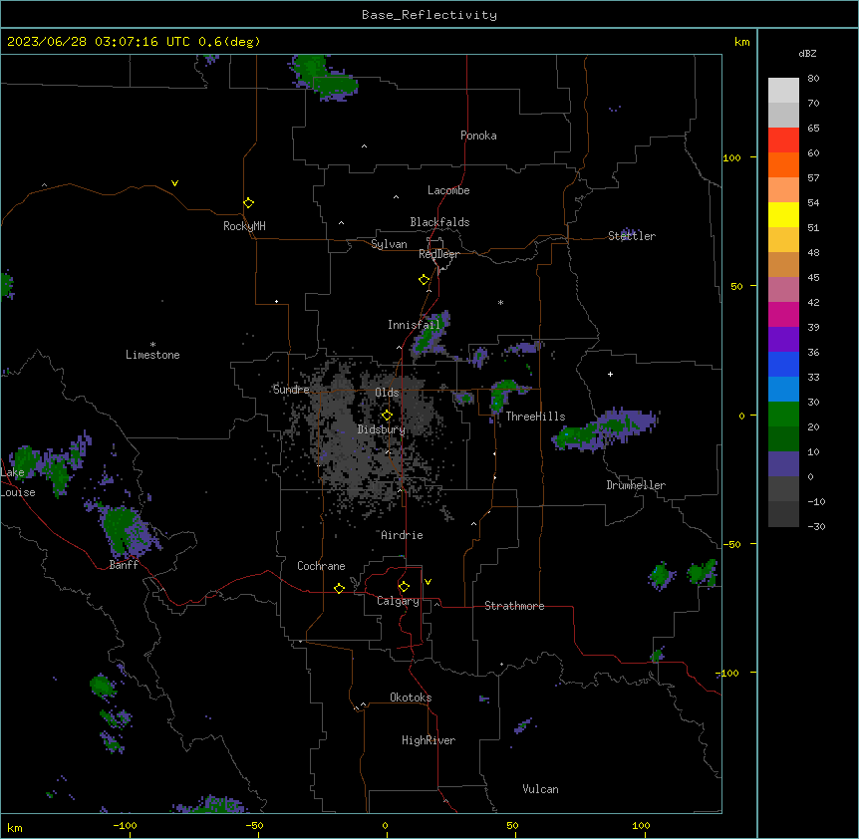Click the yellow marker above Calgary label

(x=404, y=587)
